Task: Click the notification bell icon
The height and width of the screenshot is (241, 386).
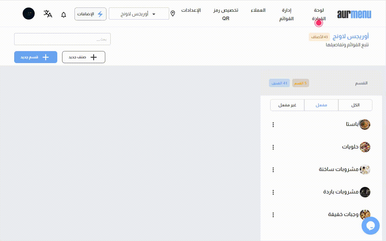Action: click(64, 14)
